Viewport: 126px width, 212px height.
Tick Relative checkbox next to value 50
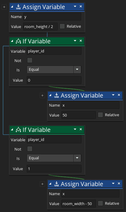[x=100, y=115]
